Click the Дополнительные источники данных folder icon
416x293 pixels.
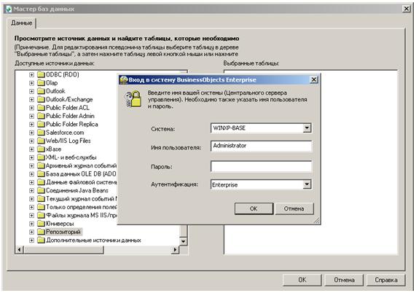41,240
